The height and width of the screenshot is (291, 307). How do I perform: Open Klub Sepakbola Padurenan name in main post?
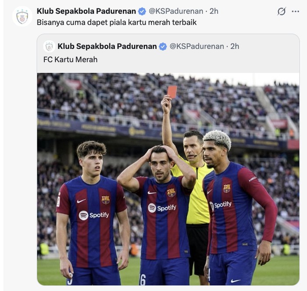click(x=86, y=11)
